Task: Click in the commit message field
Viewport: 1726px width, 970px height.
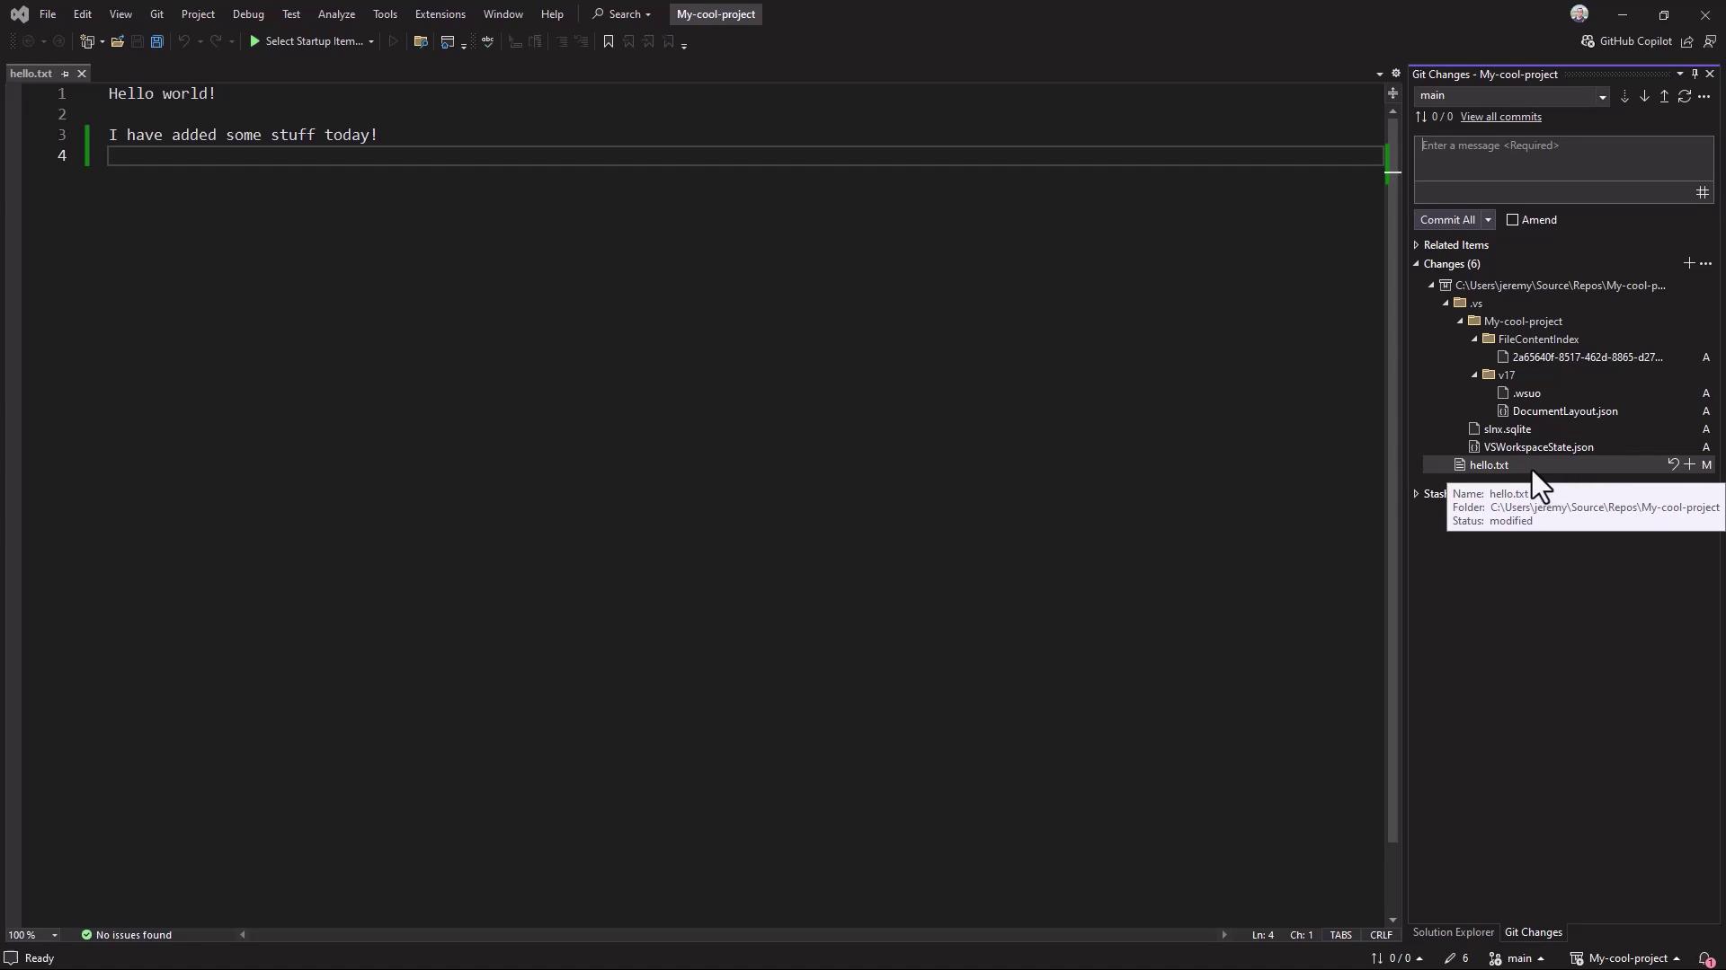Action: (1562, 158)
